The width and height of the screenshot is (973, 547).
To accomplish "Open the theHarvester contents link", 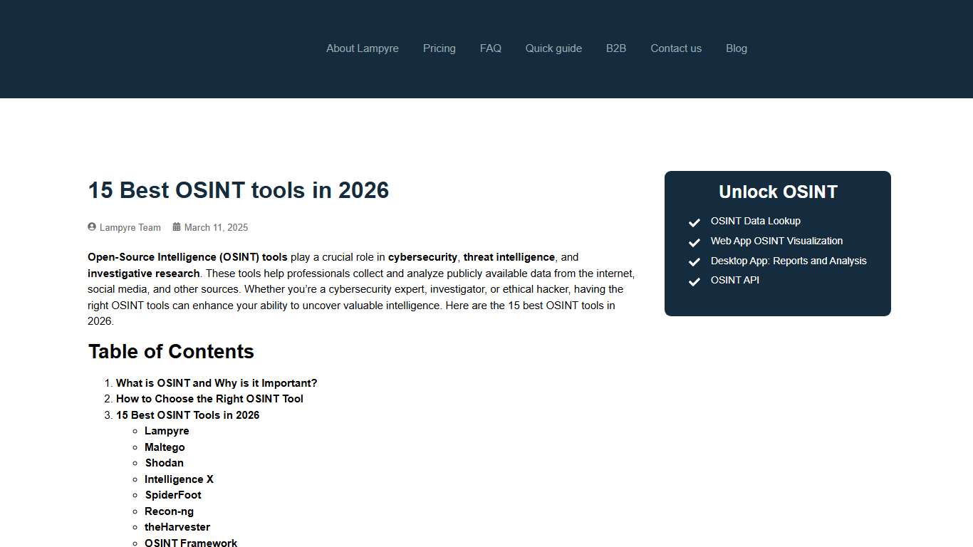I will pyautogui.click(x=177, y=526).
